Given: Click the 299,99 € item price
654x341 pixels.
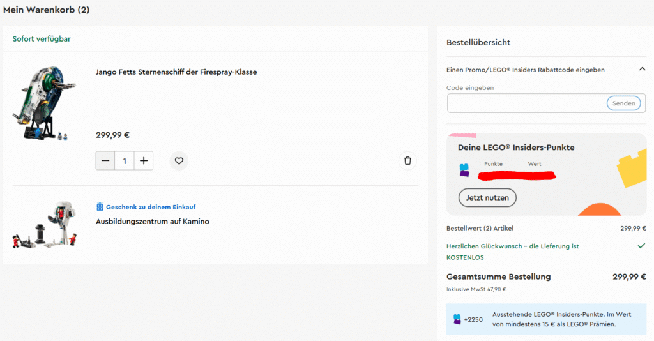Looking at the screenshot, I should click(x=112, y=135).
